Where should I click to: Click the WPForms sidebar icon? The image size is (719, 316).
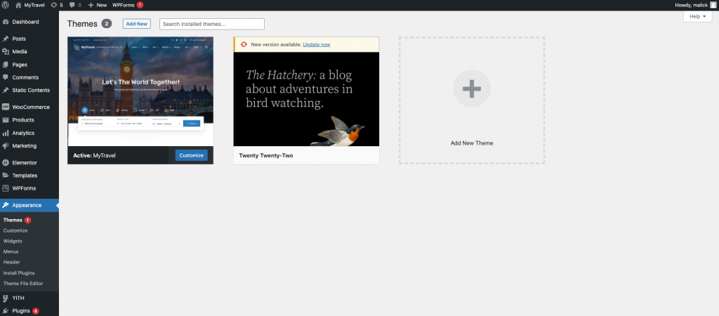coord(6,188)
